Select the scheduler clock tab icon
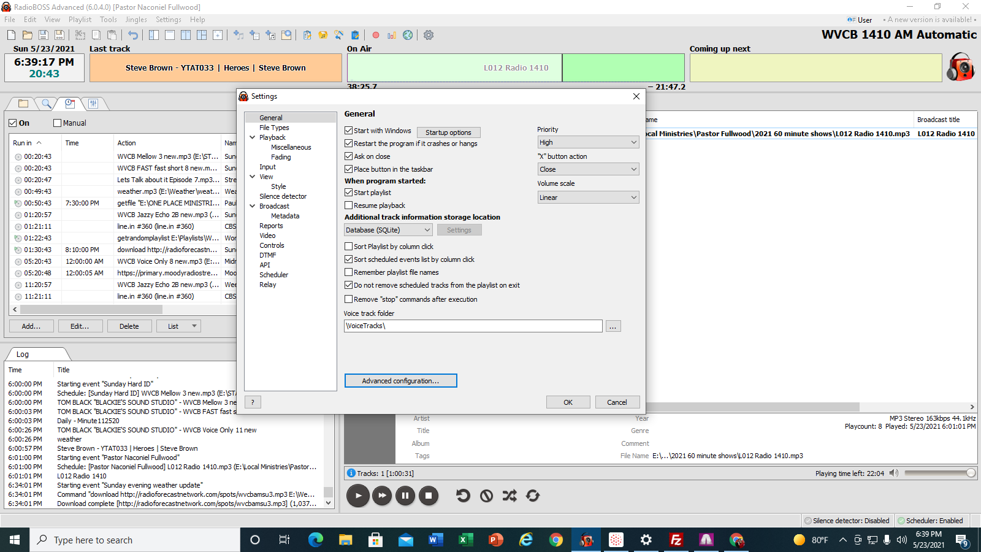The width and height of the screenshot is (981, 552). (70, 104)
